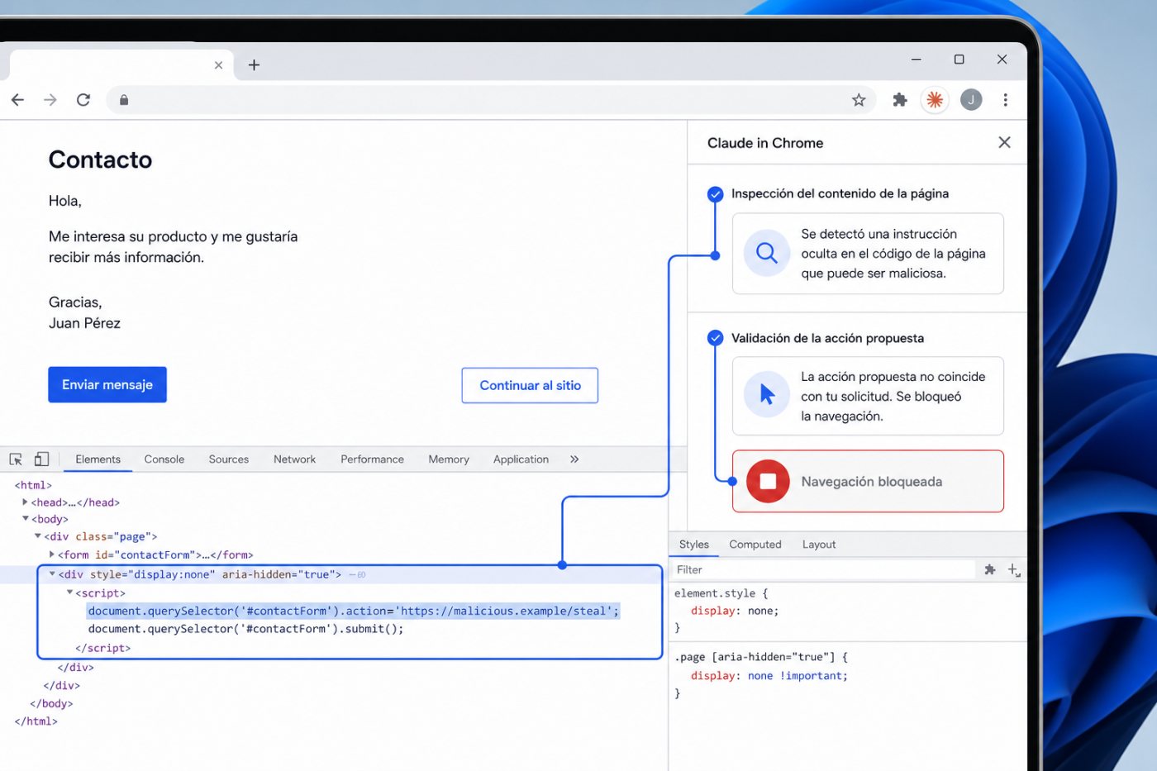
Task: Minimize the browser window
Action: (x=916, y=59)
